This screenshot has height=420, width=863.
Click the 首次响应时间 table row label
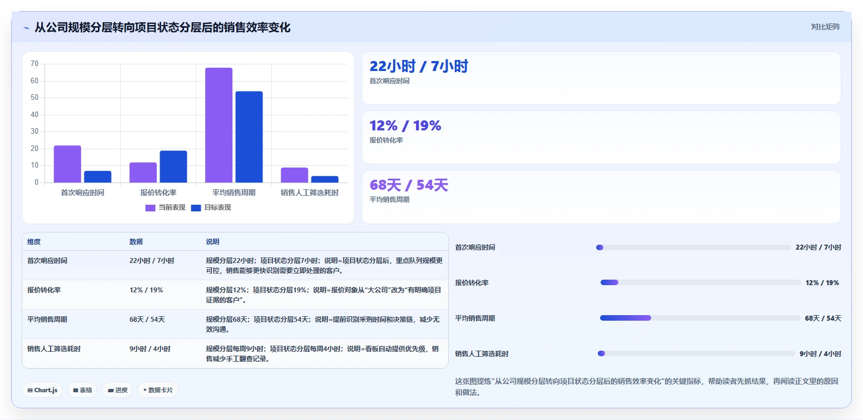tap(47, 261)
